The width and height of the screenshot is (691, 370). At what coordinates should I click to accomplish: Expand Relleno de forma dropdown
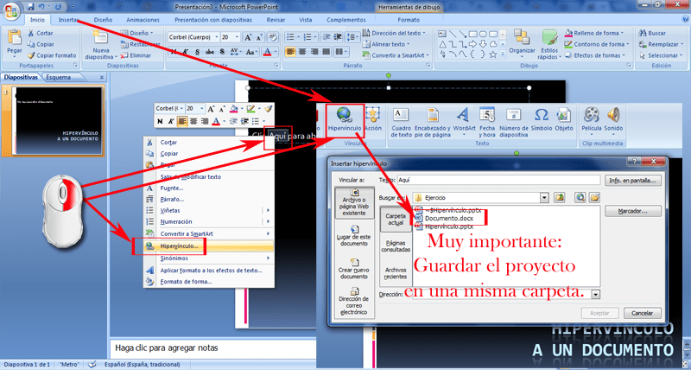[x=622, y=33]
